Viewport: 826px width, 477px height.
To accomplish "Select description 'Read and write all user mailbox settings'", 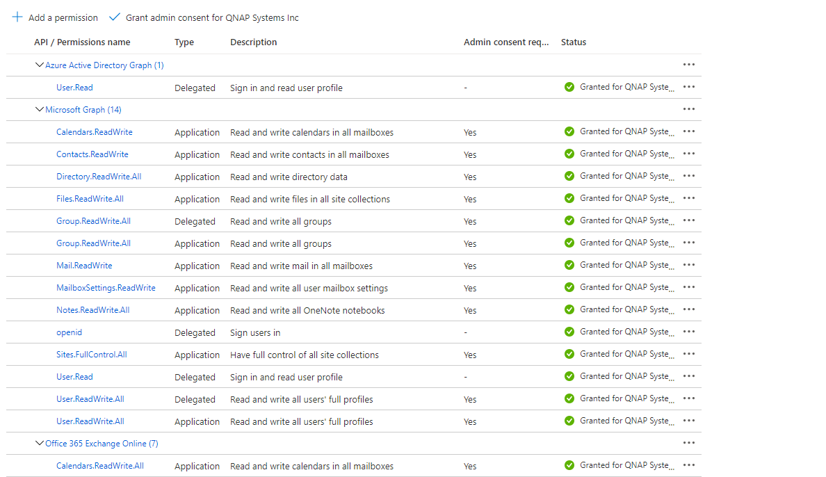I will point(309,289).
